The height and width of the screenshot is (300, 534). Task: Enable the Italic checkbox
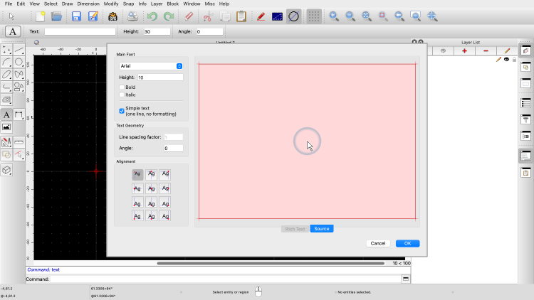point(122,95)
